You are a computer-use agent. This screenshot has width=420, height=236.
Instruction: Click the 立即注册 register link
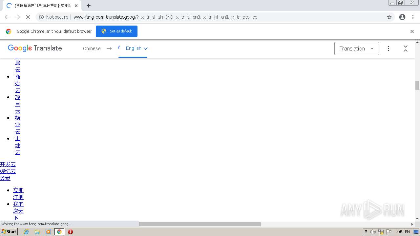[18, 194]
